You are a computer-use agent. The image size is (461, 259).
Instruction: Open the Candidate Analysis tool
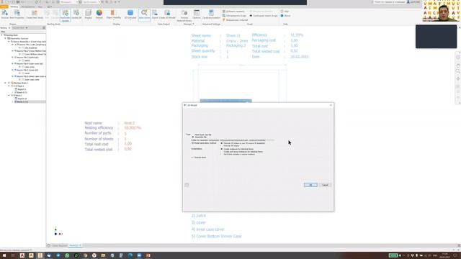click(x=211, y=14)
